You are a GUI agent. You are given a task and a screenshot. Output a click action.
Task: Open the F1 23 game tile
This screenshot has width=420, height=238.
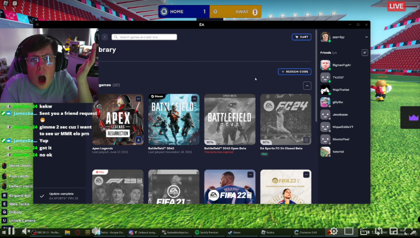point(118,187)
